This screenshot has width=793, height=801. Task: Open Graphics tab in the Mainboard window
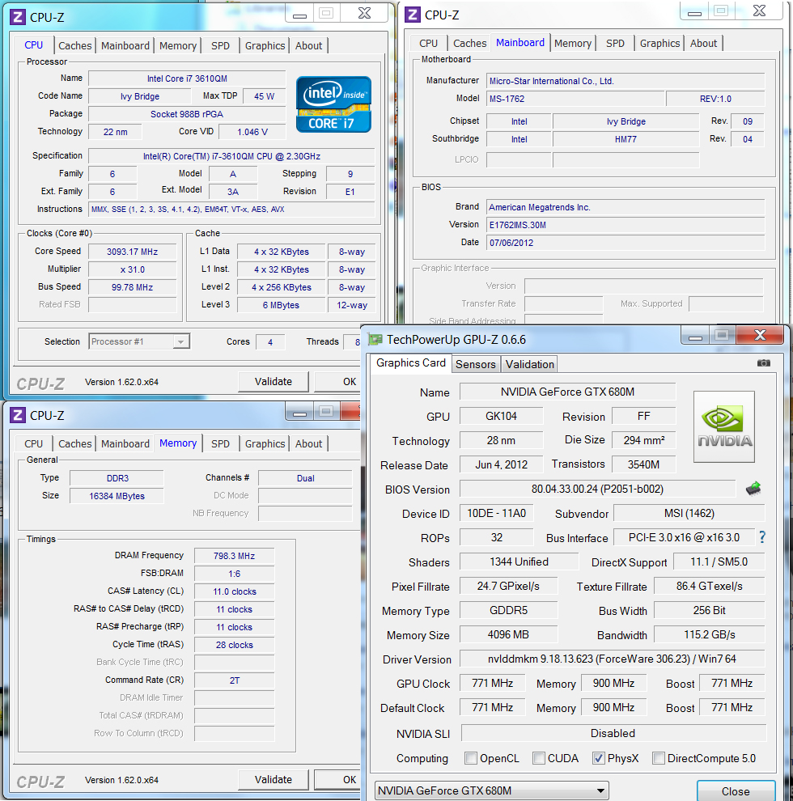tap(659, 44)
